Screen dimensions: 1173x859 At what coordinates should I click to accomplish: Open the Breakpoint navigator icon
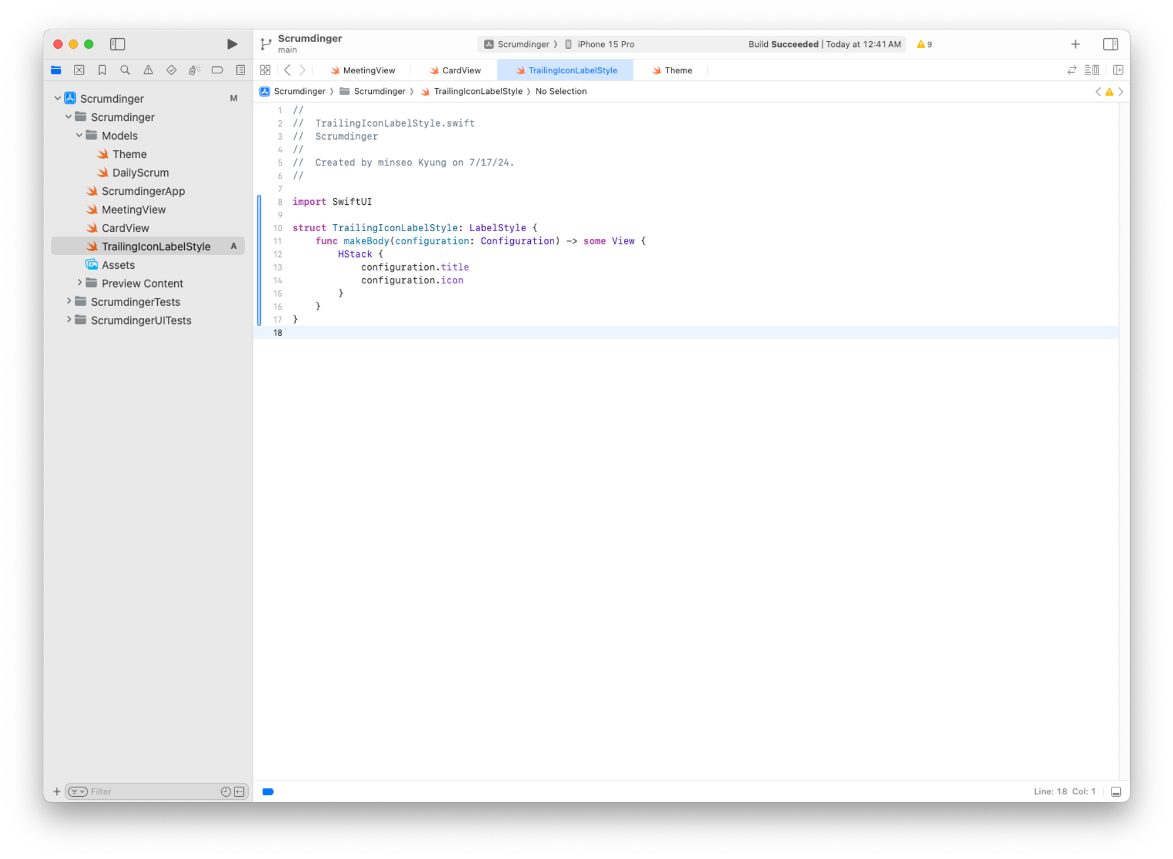click(217, 70)
